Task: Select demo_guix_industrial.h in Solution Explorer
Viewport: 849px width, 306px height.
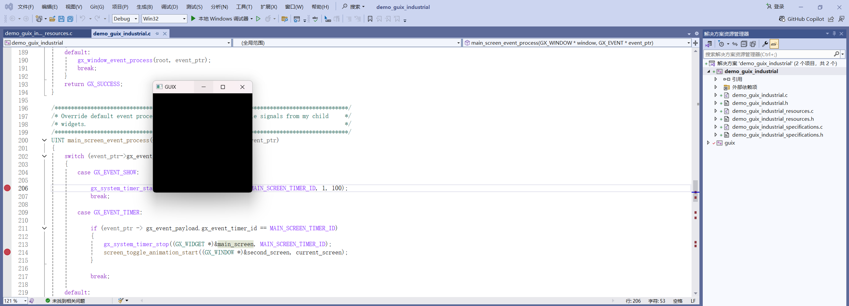Action: (x=760, y=103)
